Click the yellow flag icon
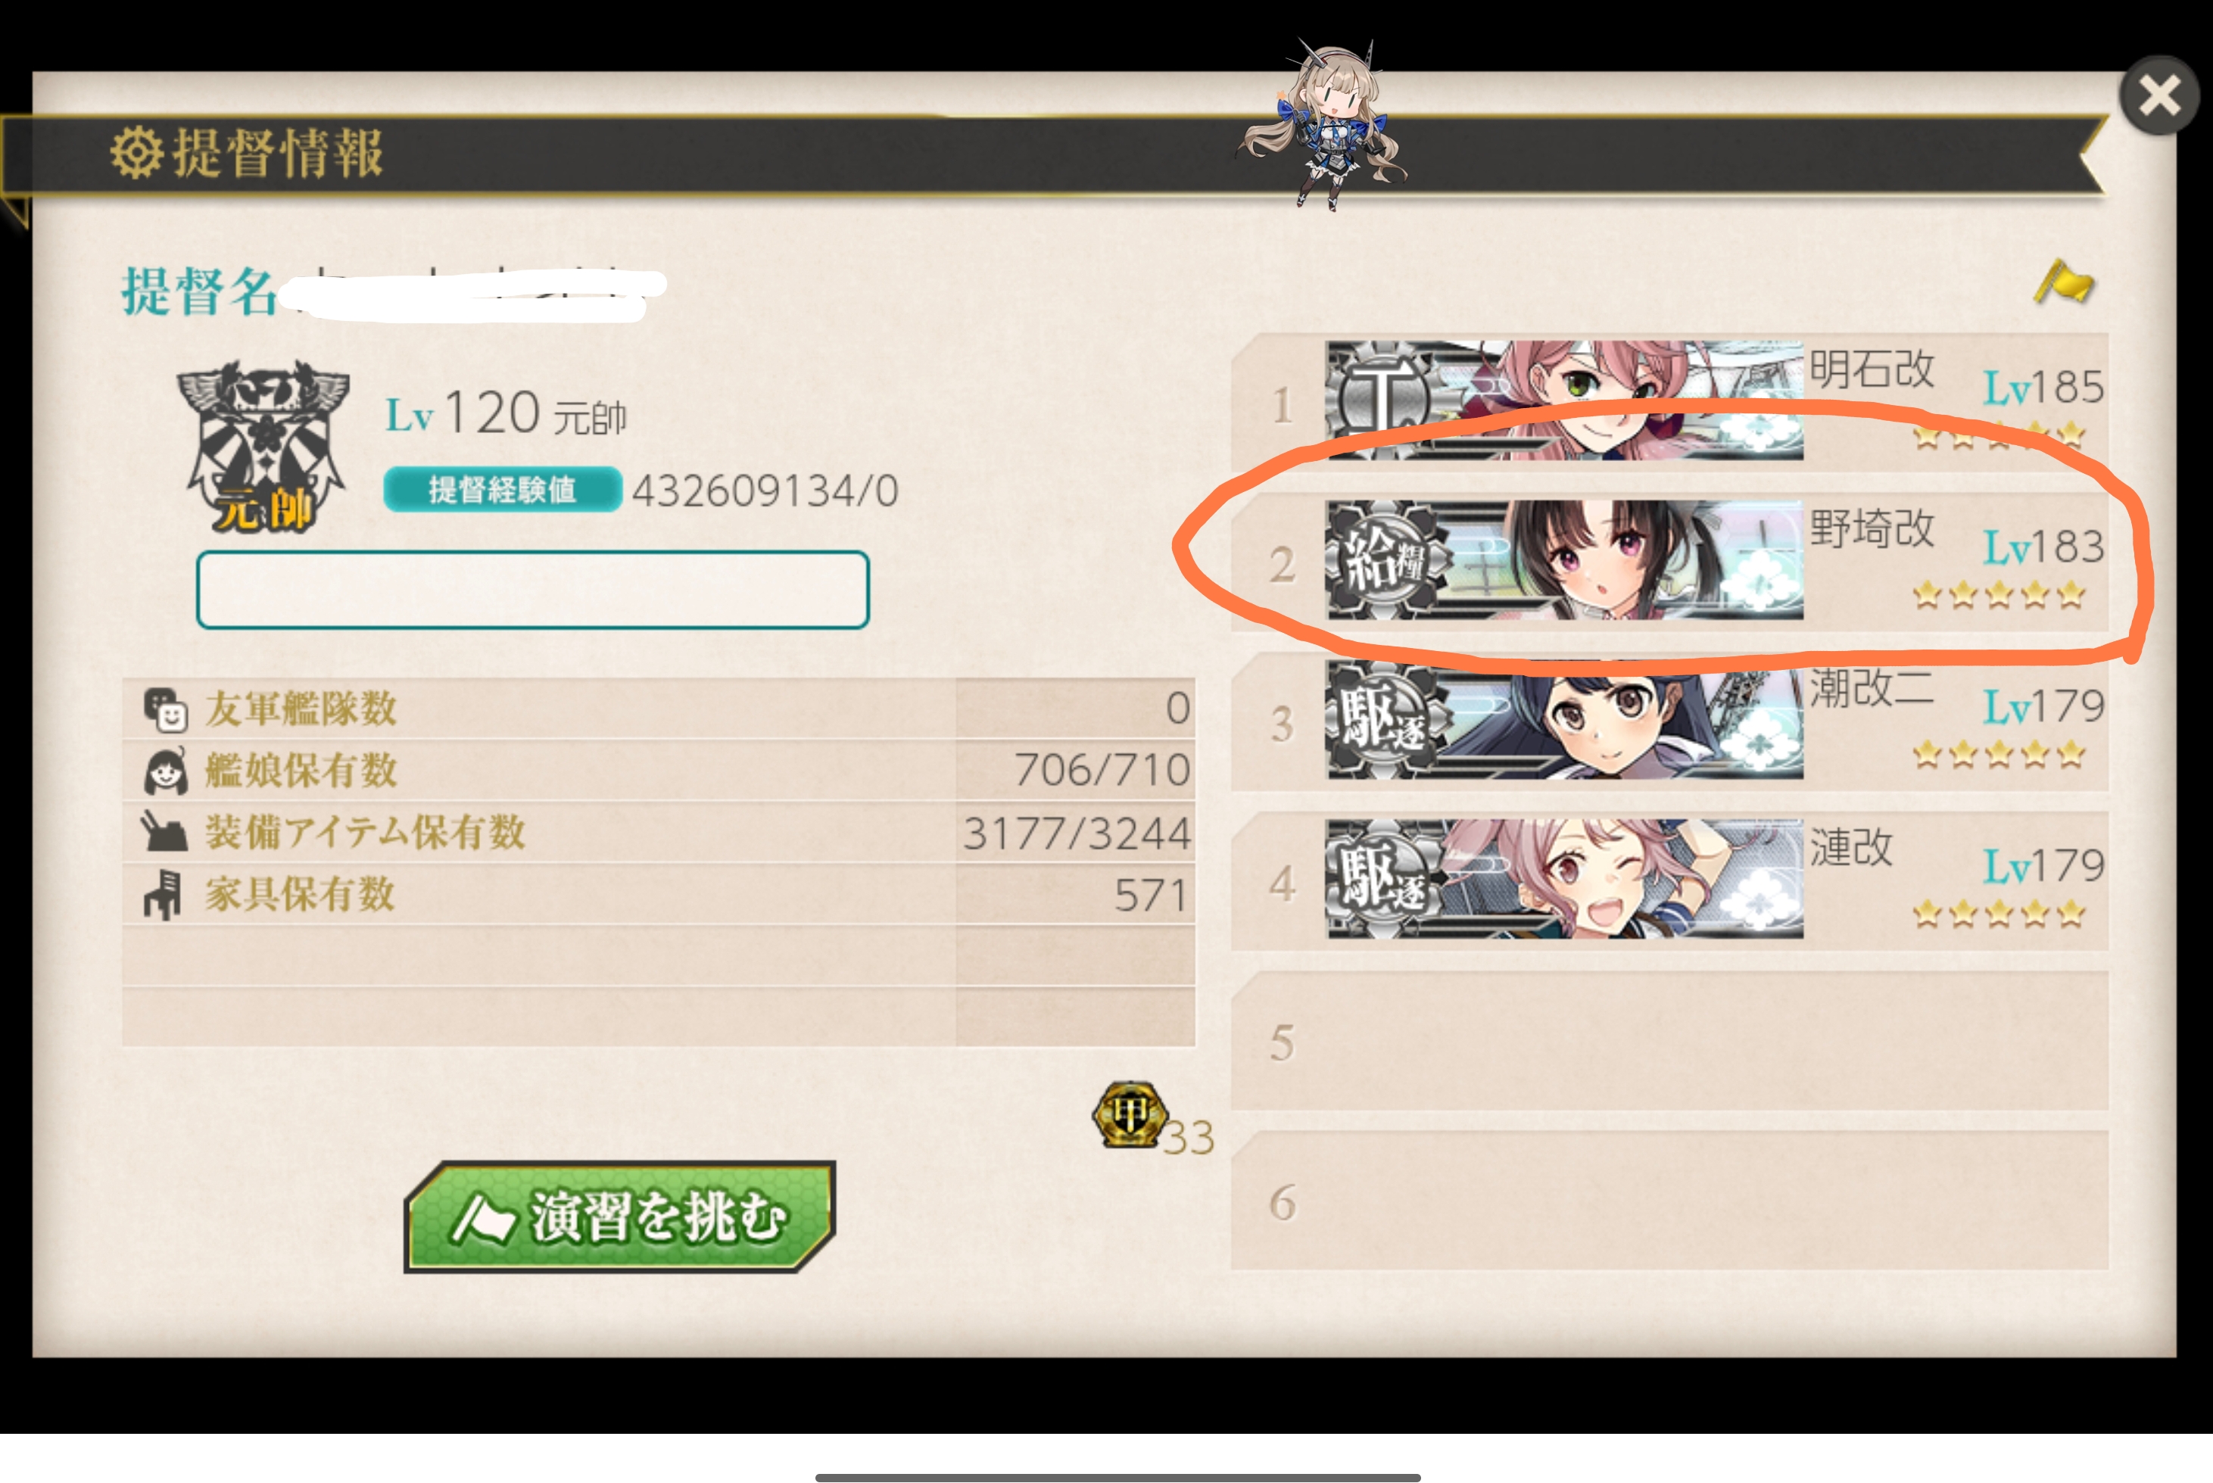Viewport: 2213px width, 1483px height. 2064,283
